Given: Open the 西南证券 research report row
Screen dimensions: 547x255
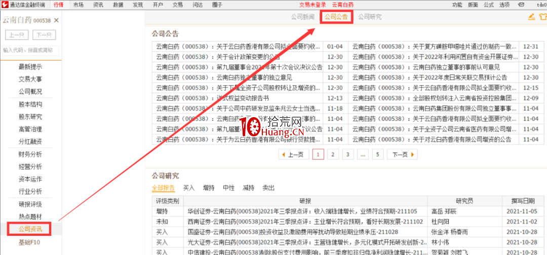Looking at the screenshot, I should click(x=305, y=221).
